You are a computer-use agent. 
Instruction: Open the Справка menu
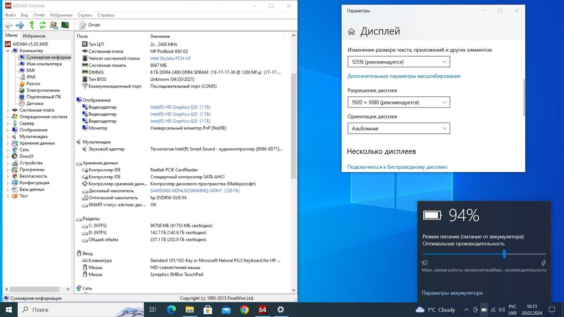pyautogui.click(x=106, y=15)
